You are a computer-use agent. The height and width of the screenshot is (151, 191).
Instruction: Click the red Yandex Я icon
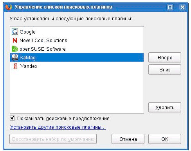(15, 66)
